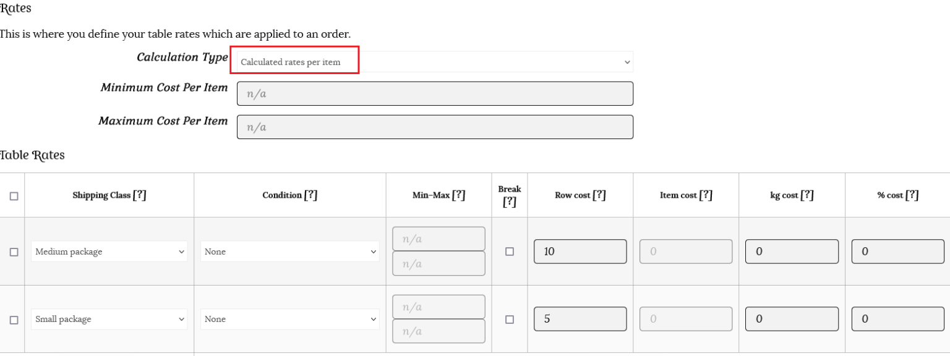
Task: Select the Medium package row checkbox
Action: (x=14, y=252)
